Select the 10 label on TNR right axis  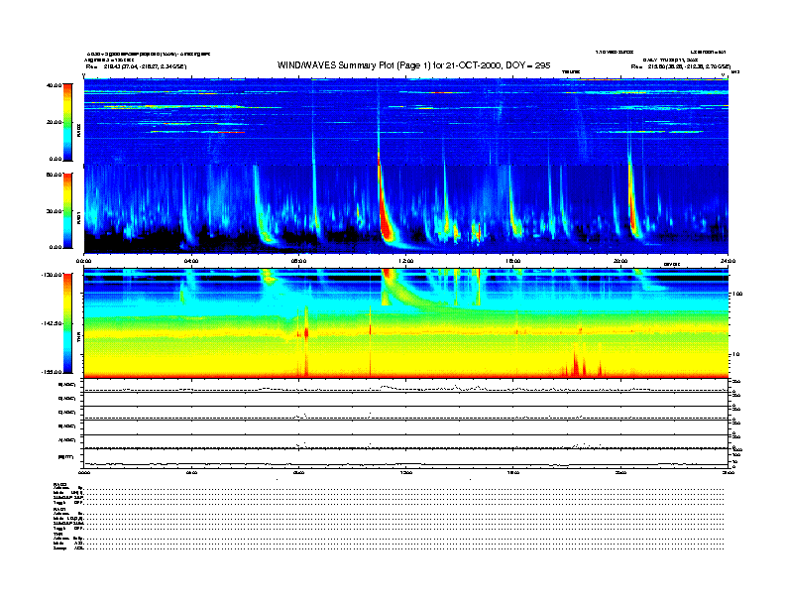point(735,355)
